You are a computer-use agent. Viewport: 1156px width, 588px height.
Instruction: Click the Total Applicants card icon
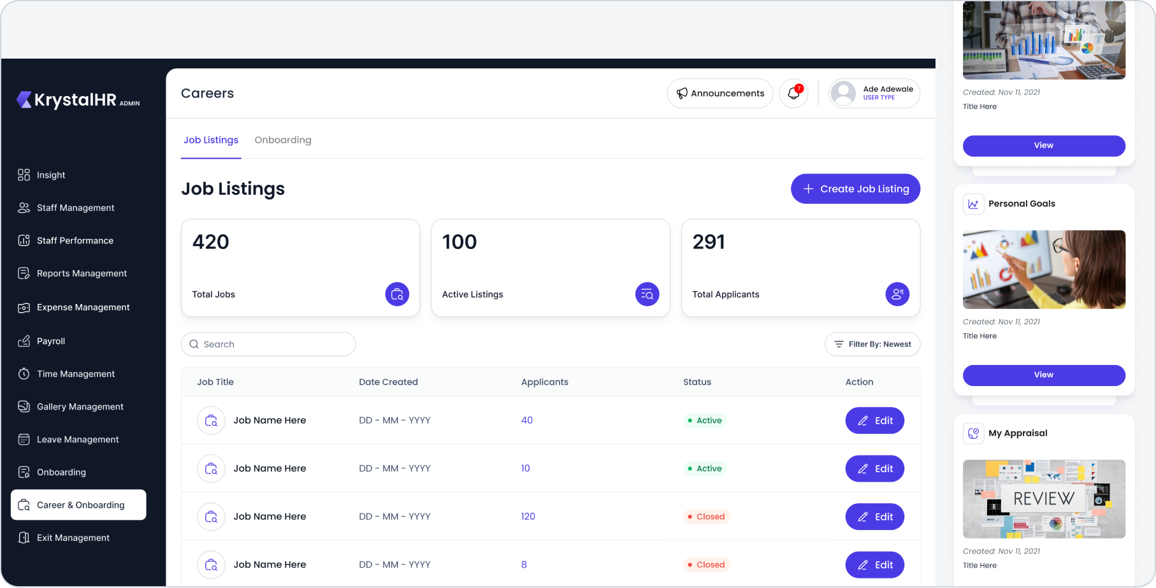tap(897, 294)
